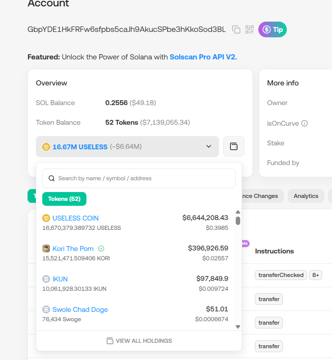The image size is (332, 360).
Task: Click the 0.2556 SOL balance value
Action: (116, 103)
